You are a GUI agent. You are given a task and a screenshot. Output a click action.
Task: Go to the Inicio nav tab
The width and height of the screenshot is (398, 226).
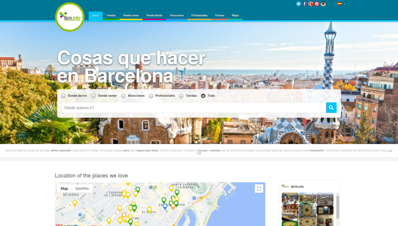pyautogui.click(x=96, y=16)
